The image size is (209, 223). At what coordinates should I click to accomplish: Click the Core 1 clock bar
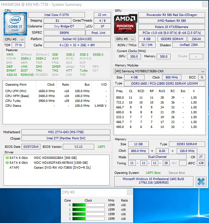(x=89, y=209)
